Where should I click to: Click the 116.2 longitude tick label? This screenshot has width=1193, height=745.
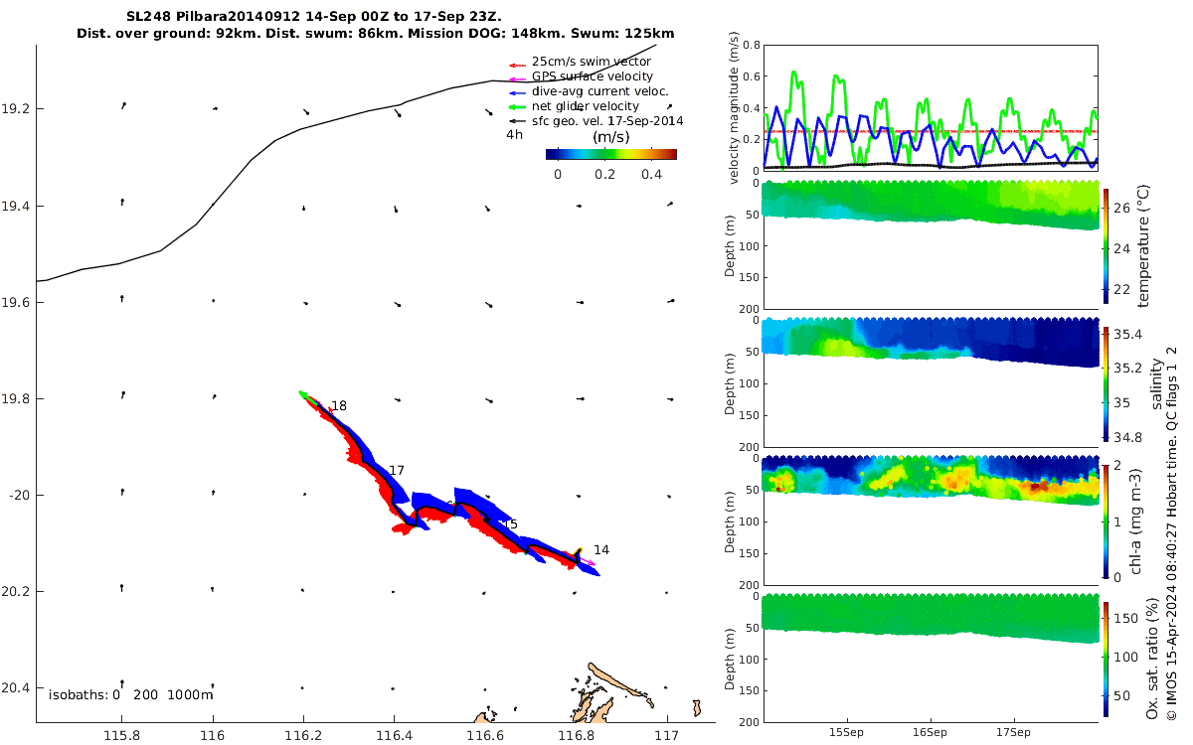[x=303, y=735]
